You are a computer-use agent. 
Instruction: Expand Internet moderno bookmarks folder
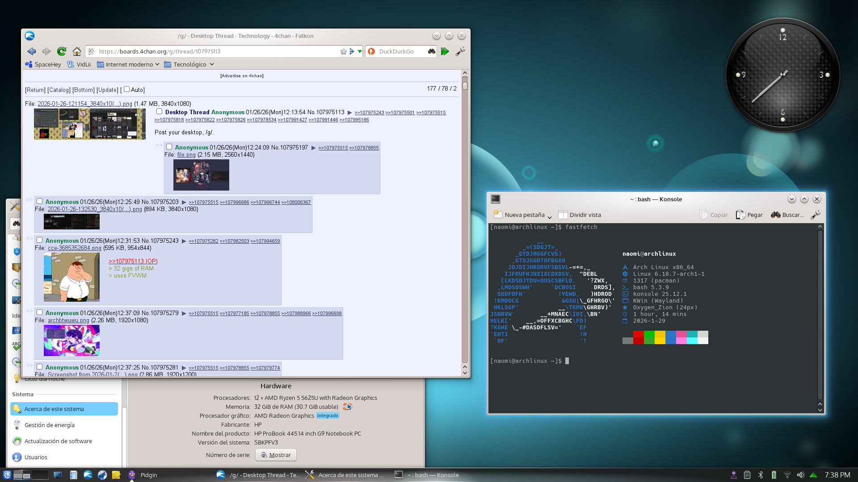pyautogui.click(x=128, y=64)
